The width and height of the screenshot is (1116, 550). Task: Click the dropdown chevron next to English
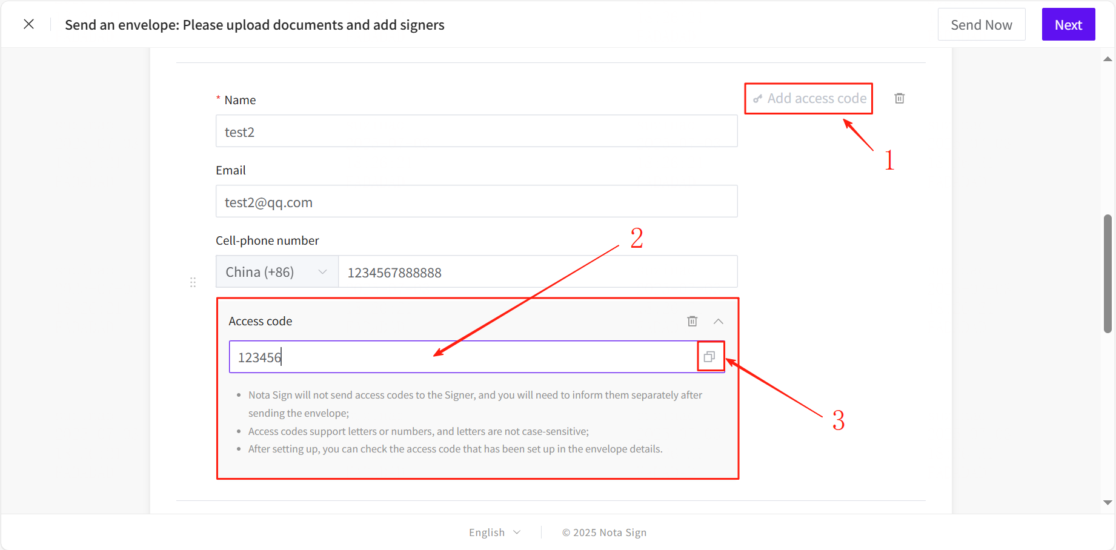tap(517, 532)
